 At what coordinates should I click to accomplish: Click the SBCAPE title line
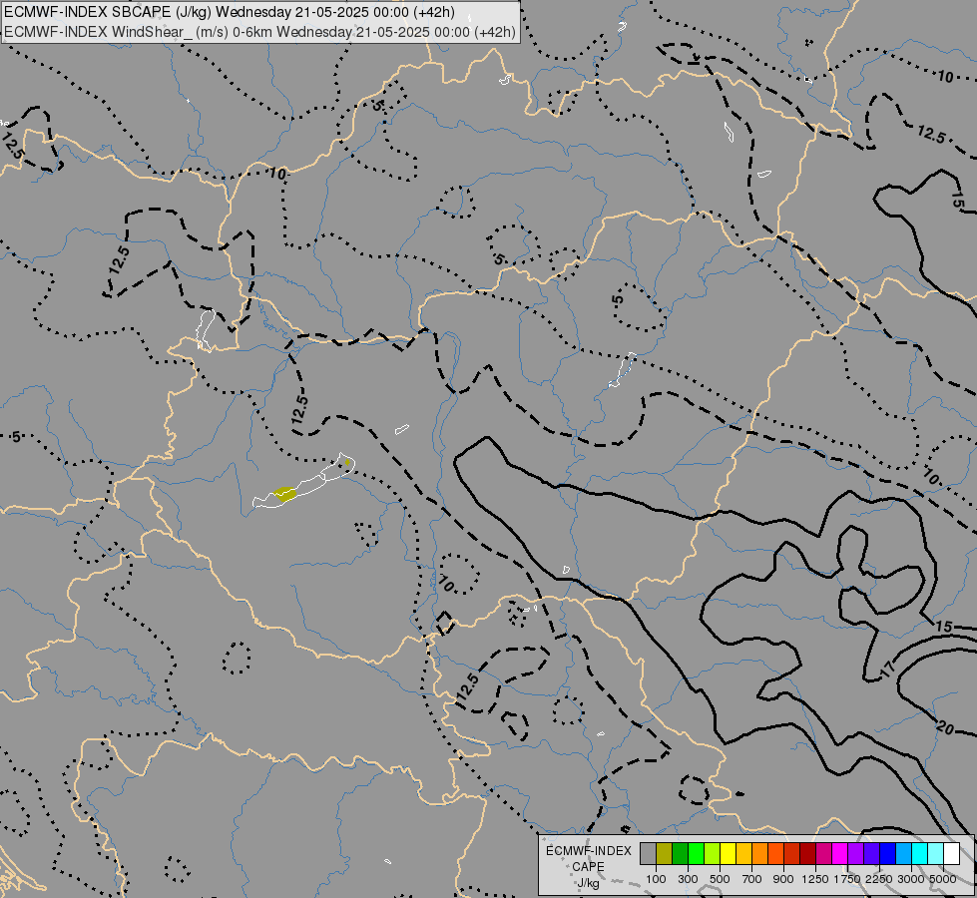click(x=230, y=12)
